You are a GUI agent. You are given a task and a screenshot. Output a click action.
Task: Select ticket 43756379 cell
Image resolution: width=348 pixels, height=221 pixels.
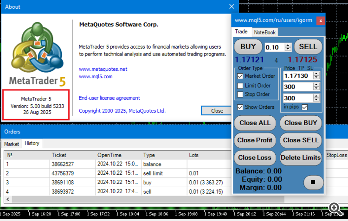click(x=72, y=173)
